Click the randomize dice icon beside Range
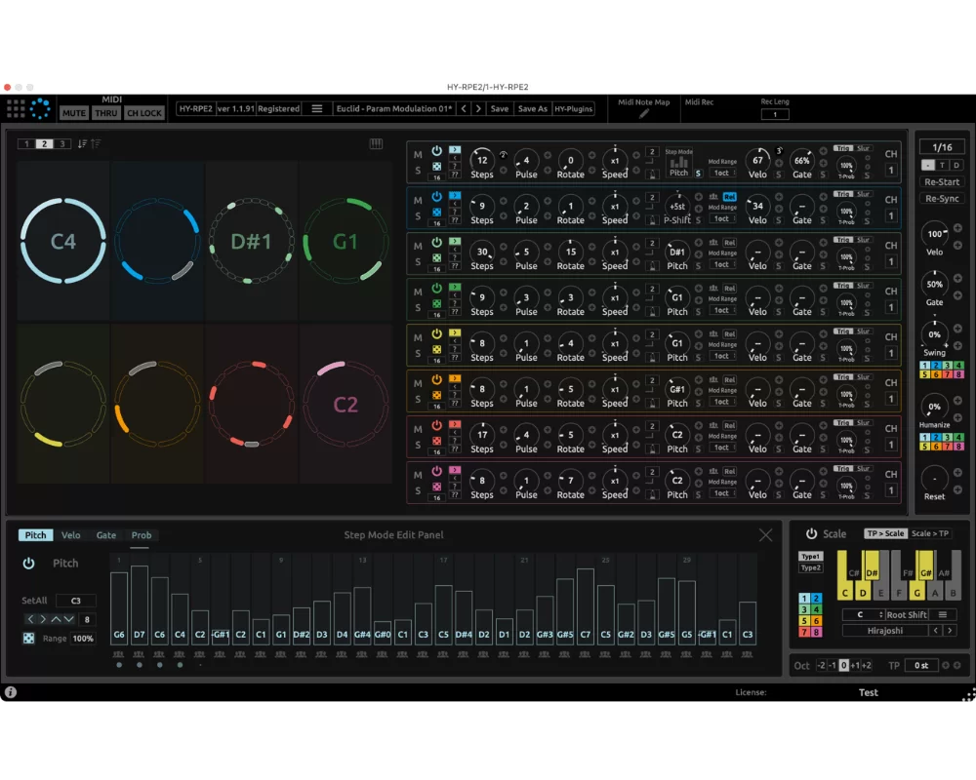This screenshot has width=976, height=780. [28, 639]
